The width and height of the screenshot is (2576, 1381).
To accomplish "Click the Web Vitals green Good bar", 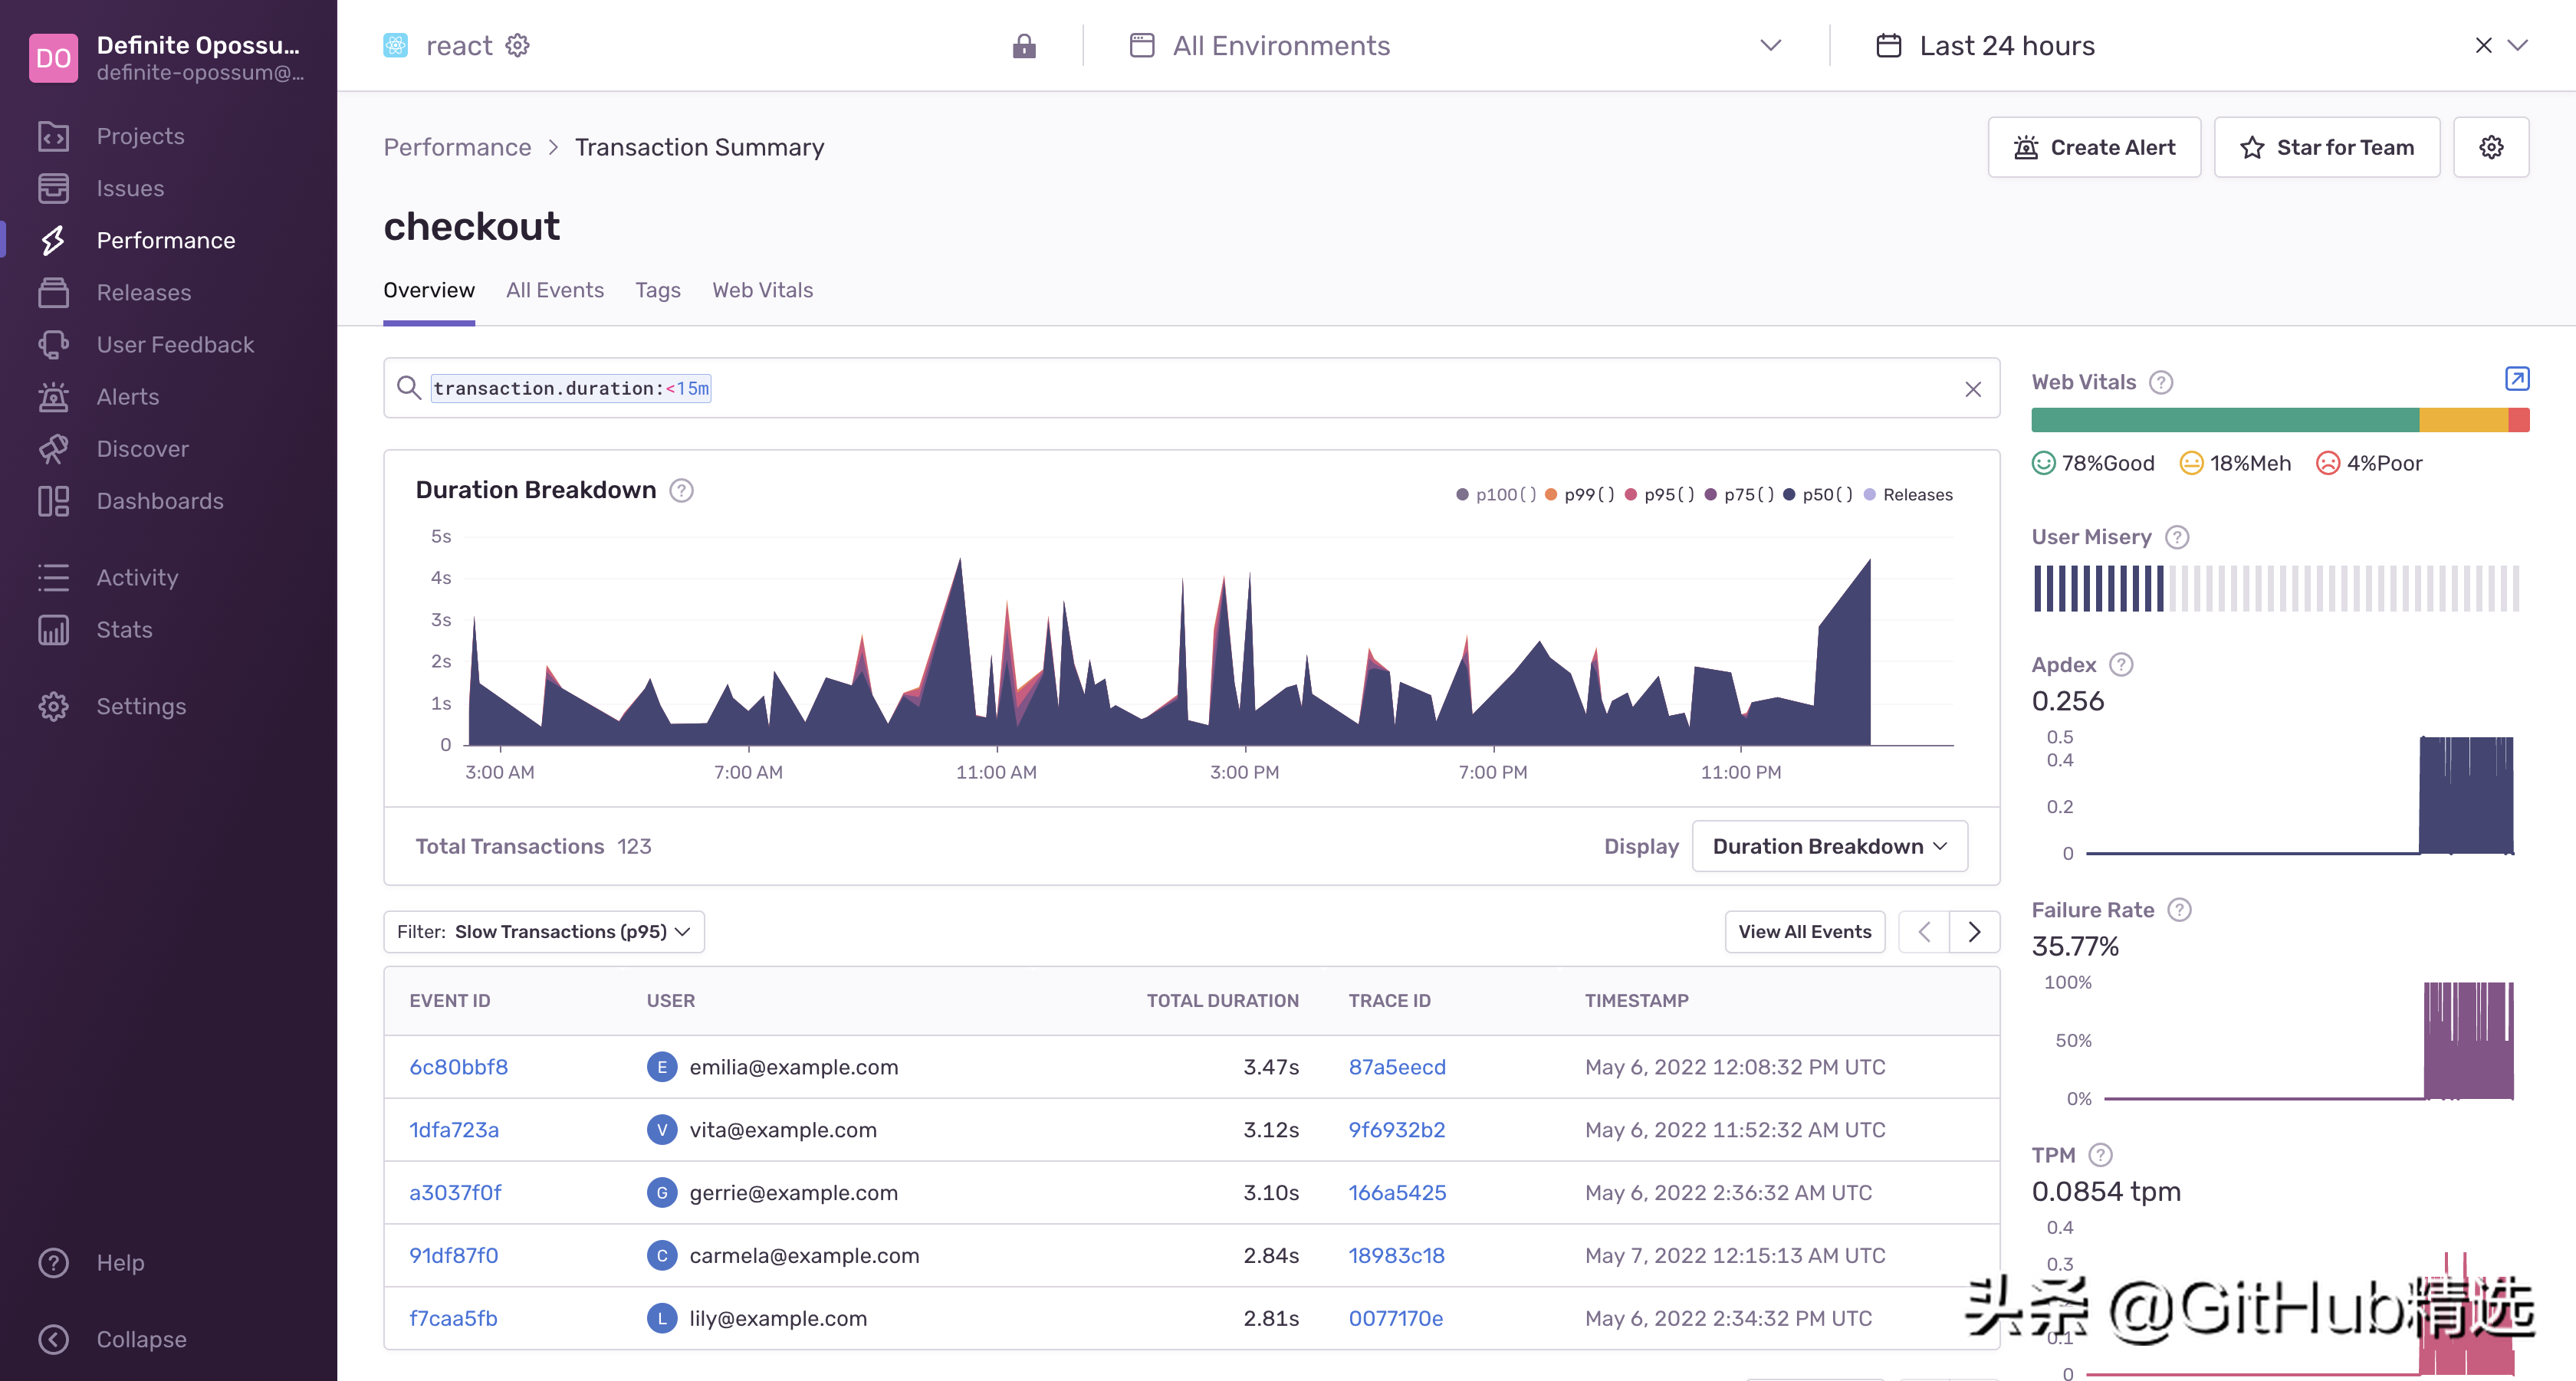I will (x=2224, y=421).
